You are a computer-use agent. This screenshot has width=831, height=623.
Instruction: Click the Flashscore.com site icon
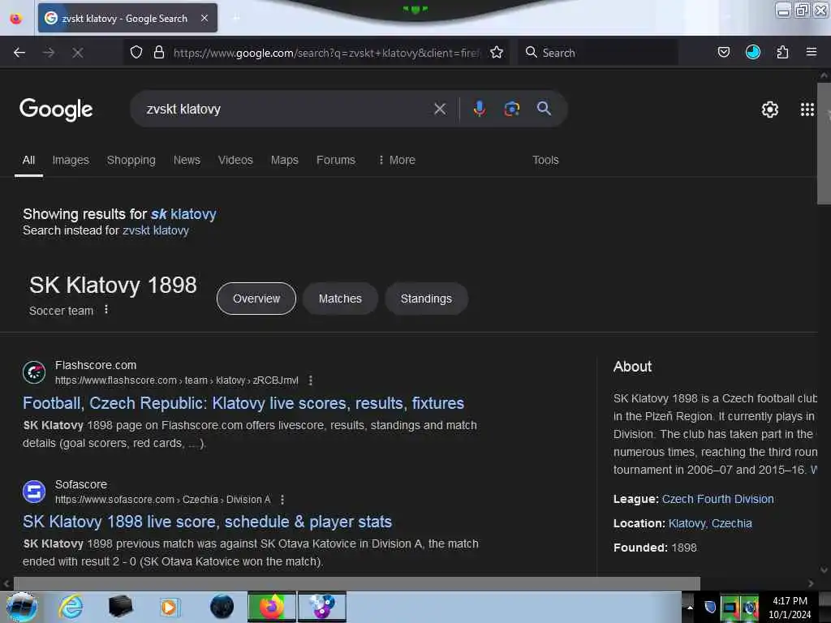34,372
